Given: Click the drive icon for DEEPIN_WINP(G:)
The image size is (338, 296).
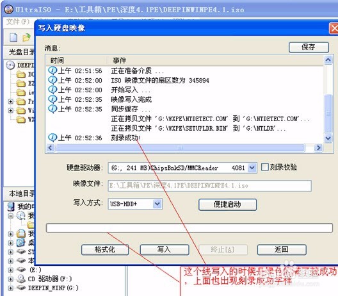Looking at the screenshot, I should click(x=21, y=288).
